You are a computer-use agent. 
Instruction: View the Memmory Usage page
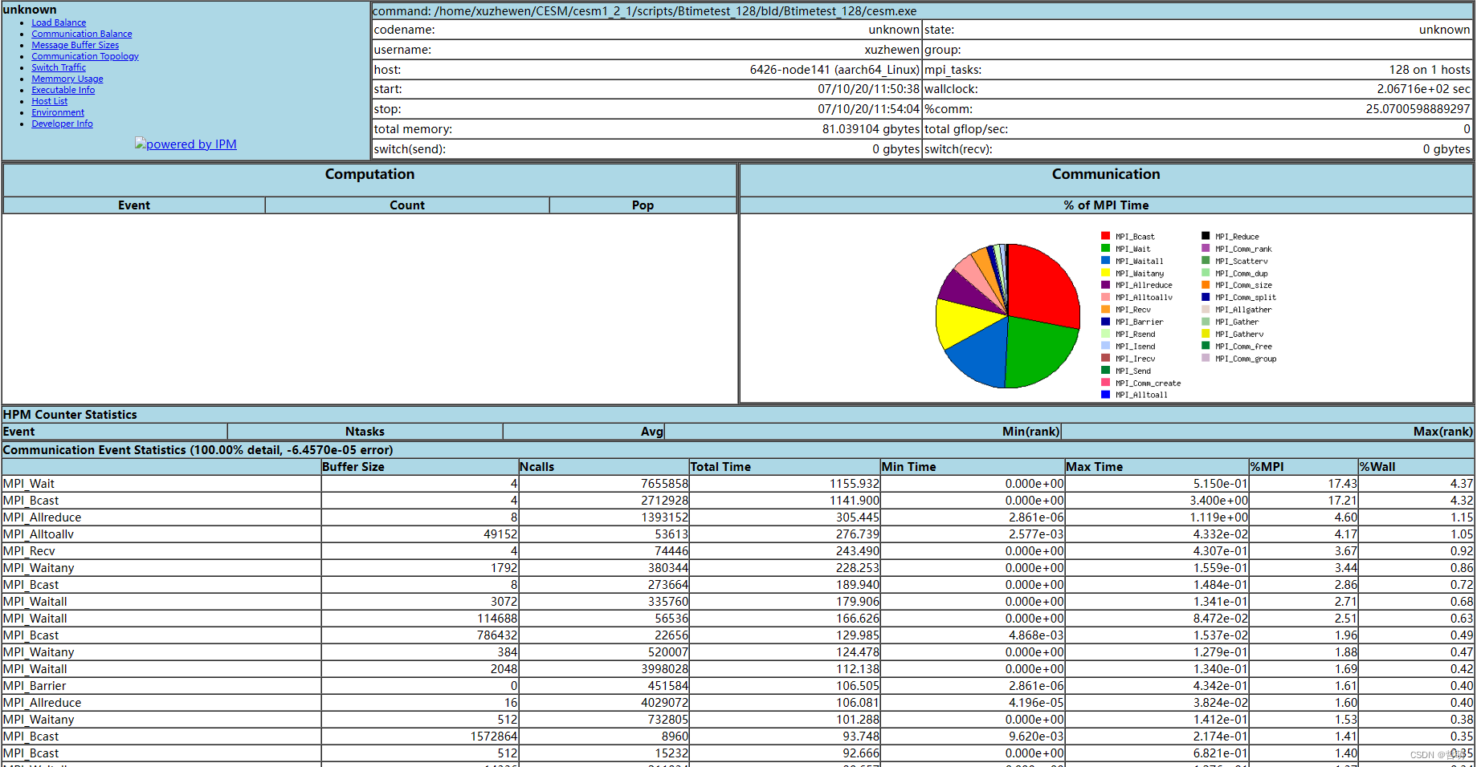click(67, 79)
